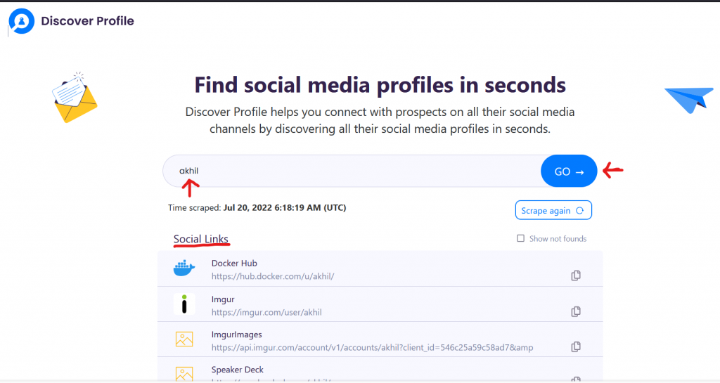Copy the ImgurImages link
720x383 pixels.
click(x=576, y=346)
